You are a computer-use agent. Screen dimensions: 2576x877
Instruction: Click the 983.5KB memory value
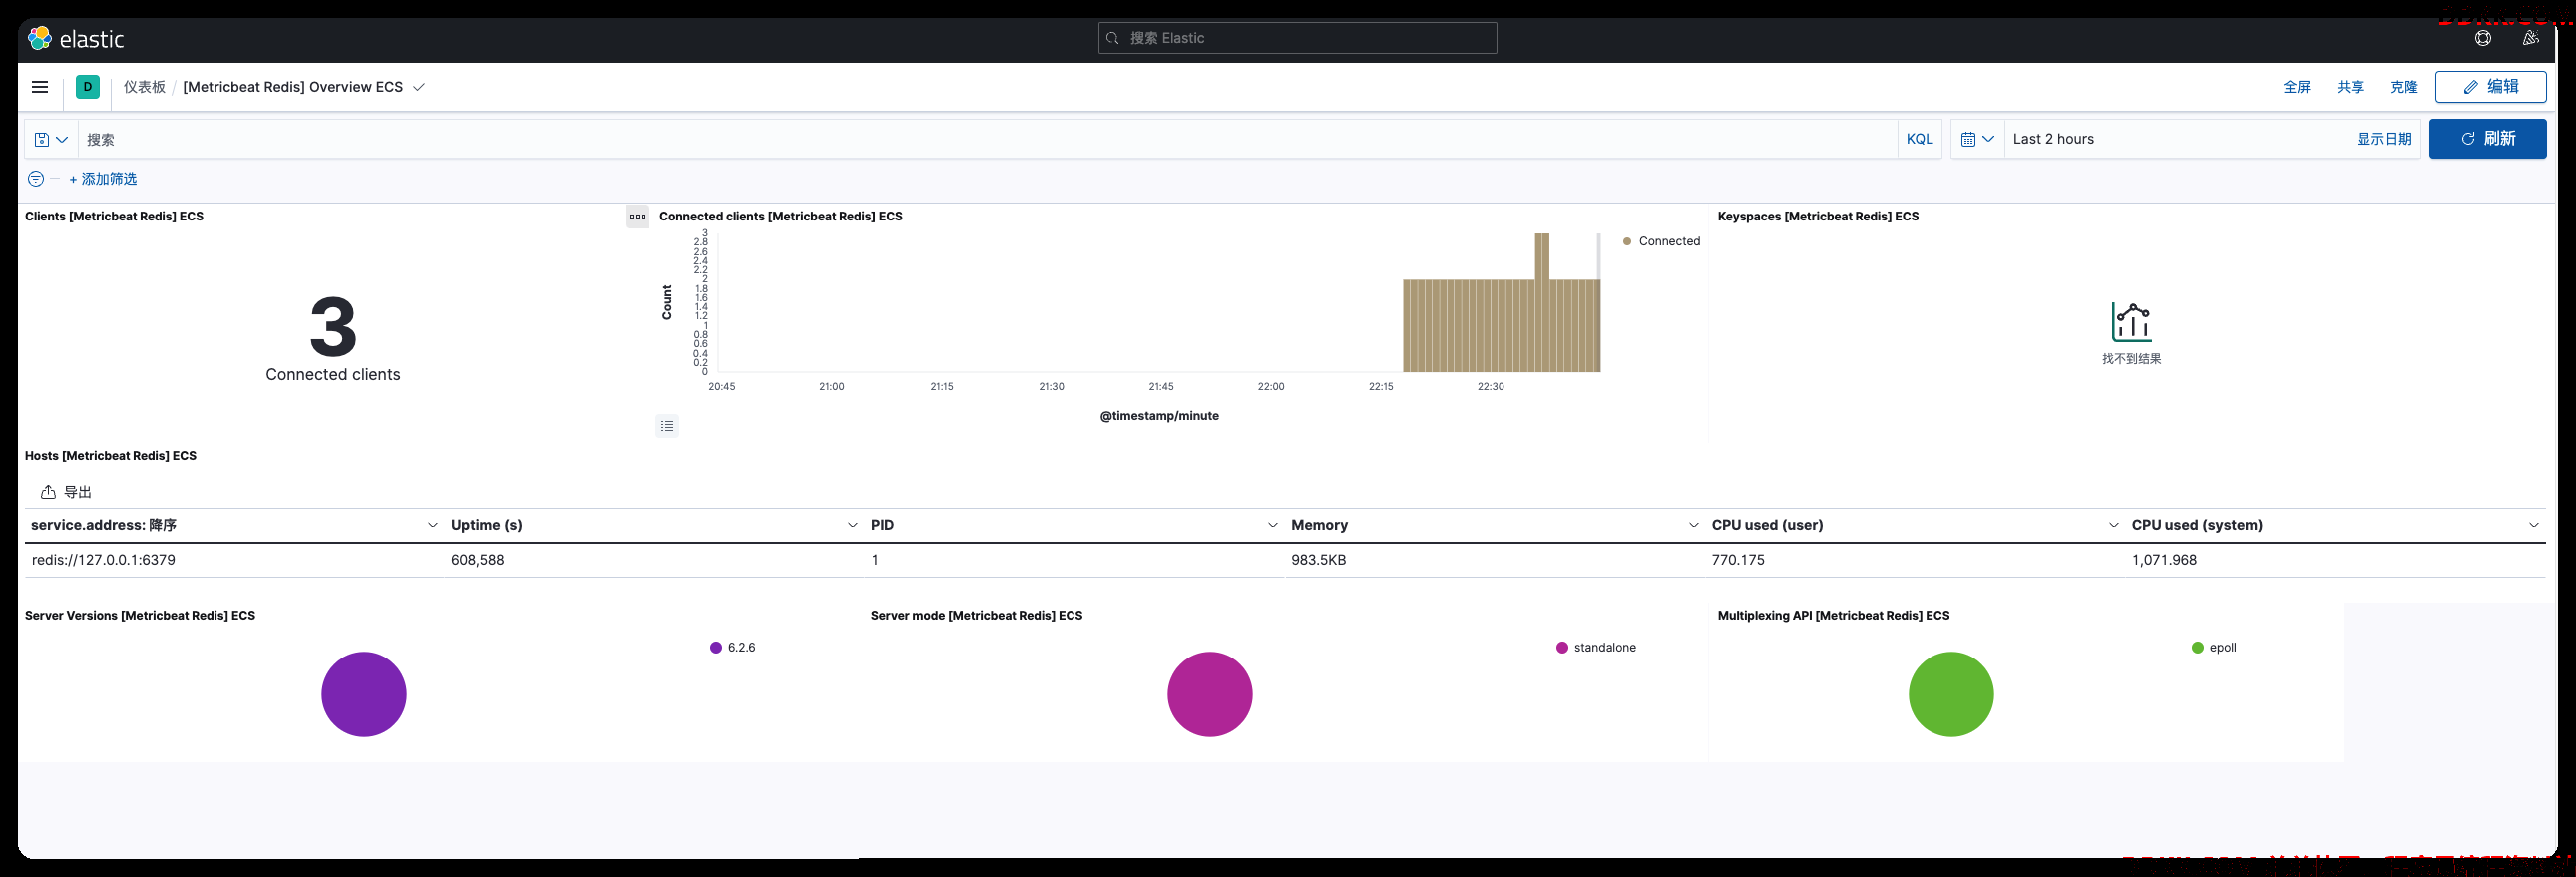[1318, 560]
